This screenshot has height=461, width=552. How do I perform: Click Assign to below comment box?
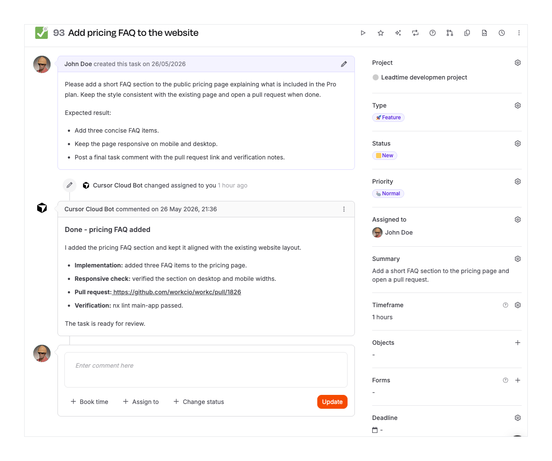(x=141, y=402)
